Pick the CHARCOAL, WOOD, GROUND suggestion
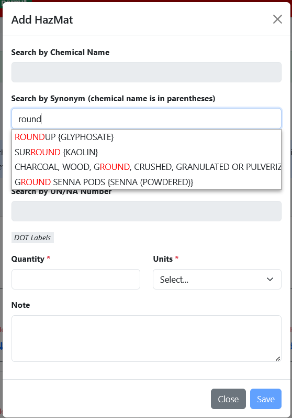292x418 pixels. point(147,167)
